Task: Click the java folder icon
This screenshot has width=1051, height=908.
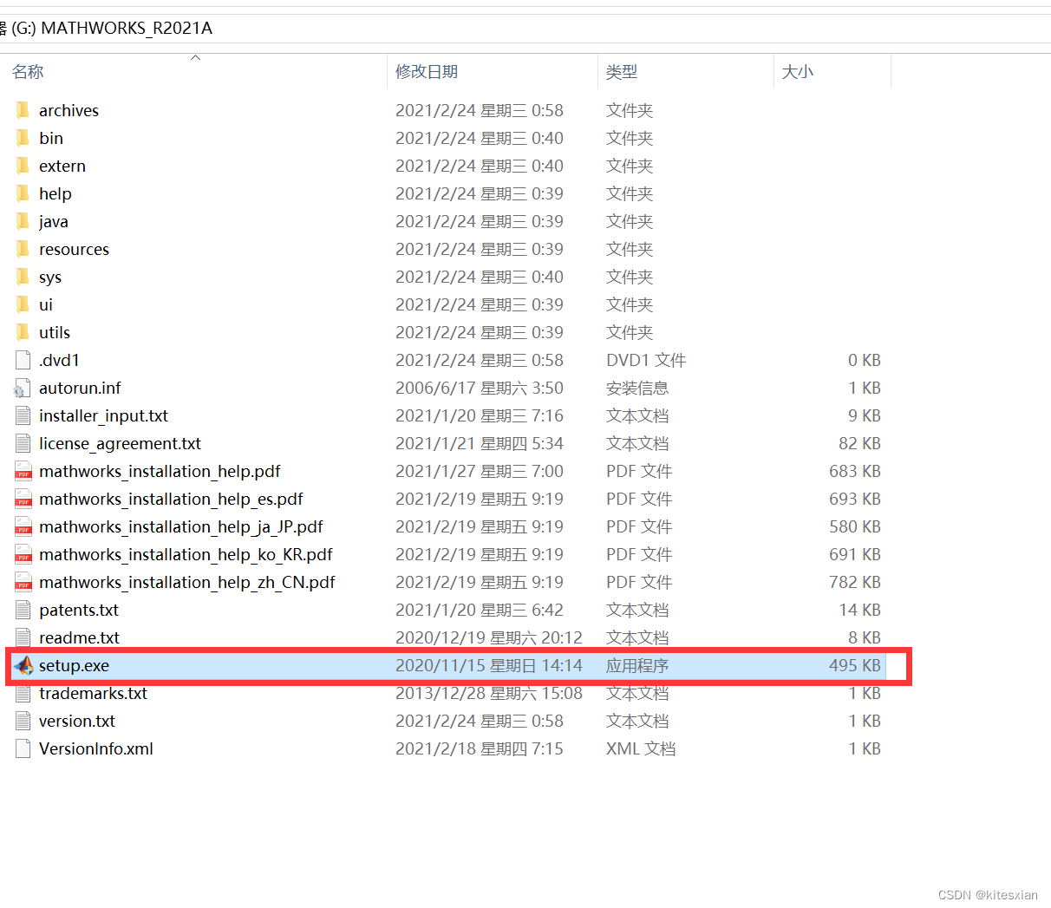Action: click(23, 221)
